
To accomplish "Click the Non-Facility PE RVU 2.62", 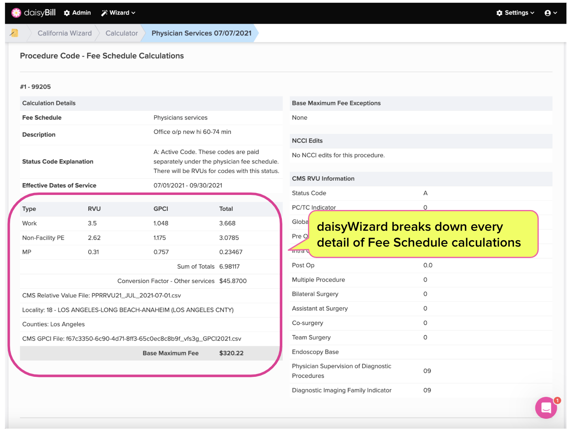I will pos(94,238).
